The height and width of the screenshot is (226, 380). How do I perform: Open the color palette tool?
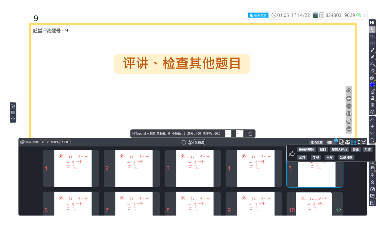(372, 85)
